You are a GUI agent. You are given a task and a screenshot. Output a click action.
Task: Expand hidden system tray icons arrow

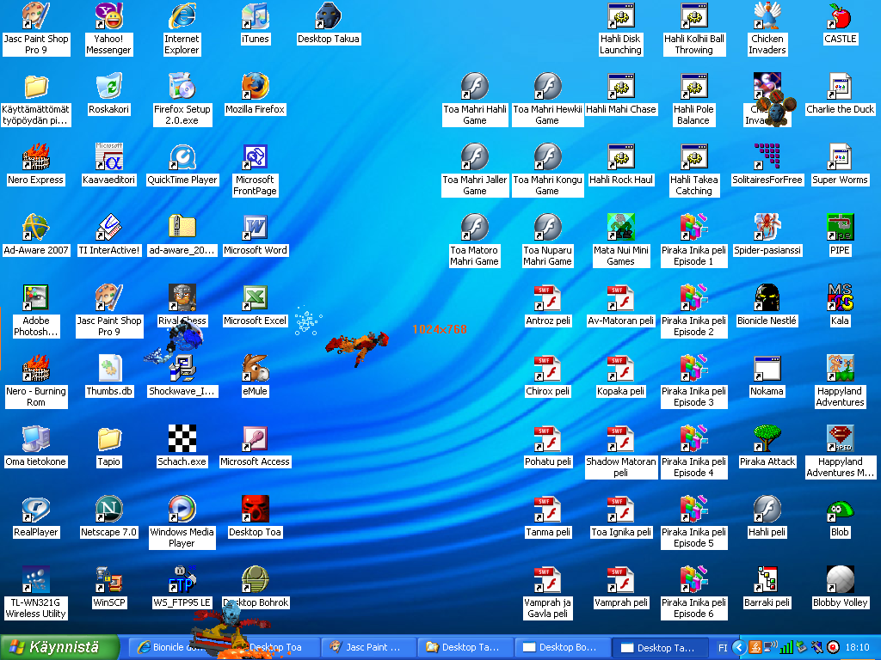738,647
